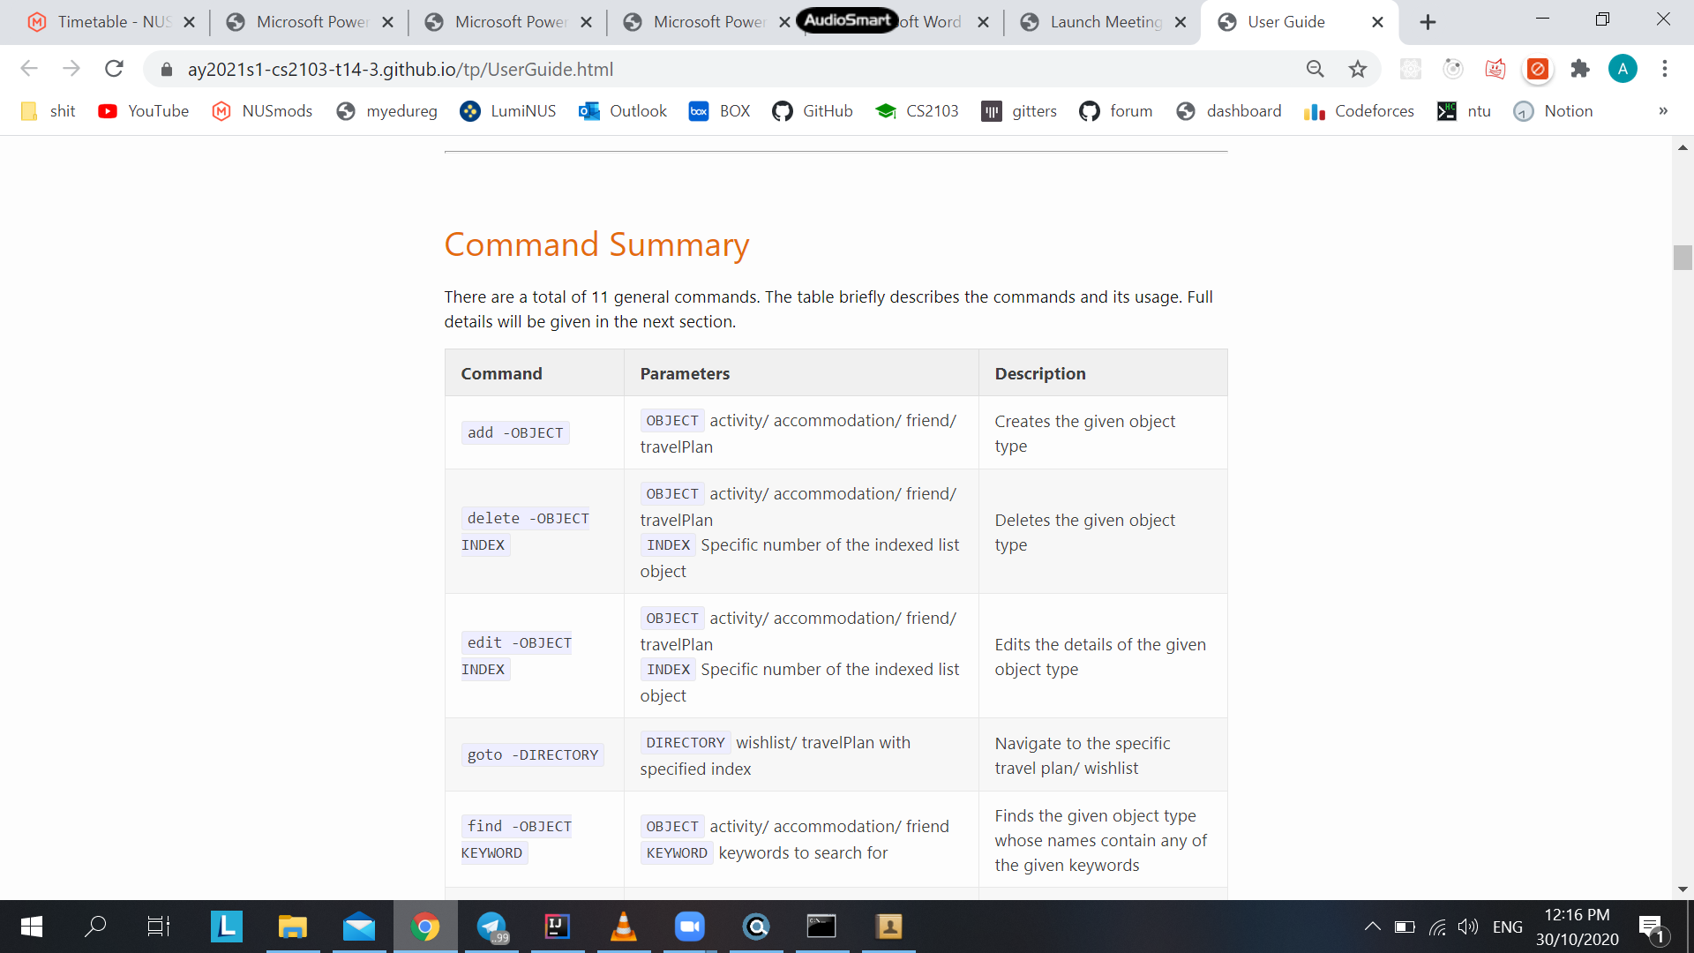Open the Extensions puzzle piece menu
Viewport: 1694px width, 953px height.
(1580, 69)
